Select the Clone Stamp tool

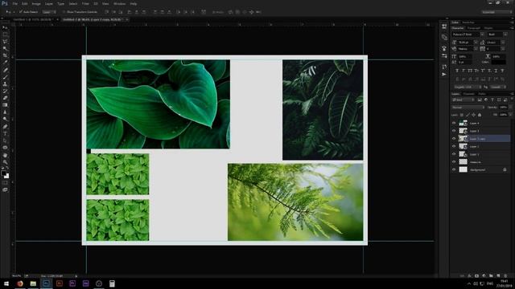coord(5,83)
